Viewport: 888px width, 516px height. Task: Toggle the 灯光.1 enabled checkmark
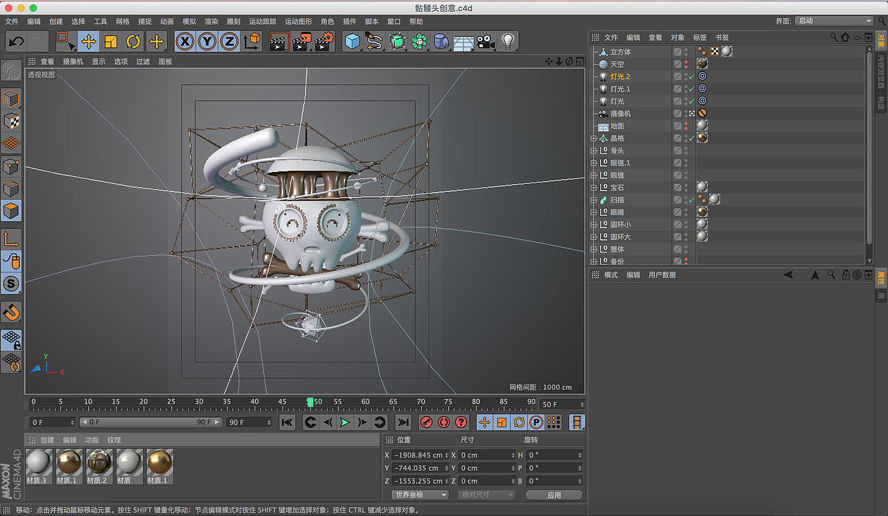click(692, 89)
